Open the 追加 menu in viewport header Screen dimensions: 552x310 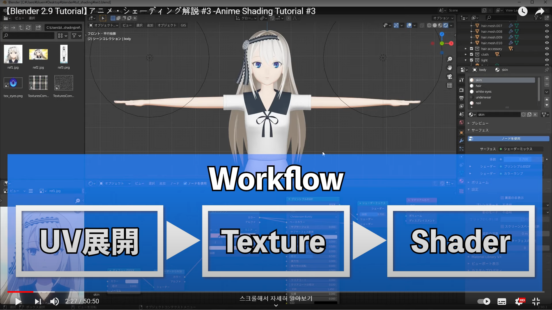click(x=150, y=25)
